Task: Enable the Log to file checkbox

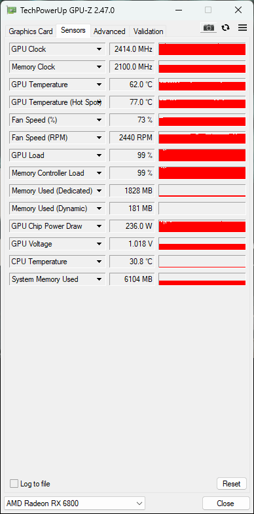Action: click(x=14, y=484)
